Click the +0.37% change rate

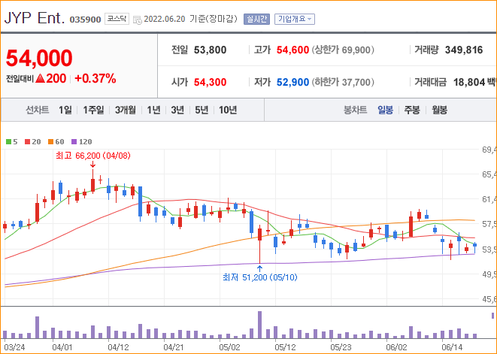(x=95, y=78)
